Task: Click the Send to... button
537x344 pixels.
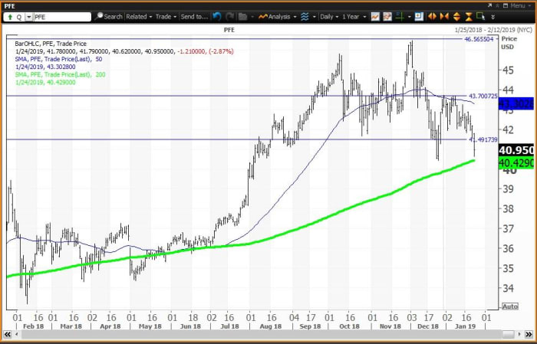Action: pos(195,16)
